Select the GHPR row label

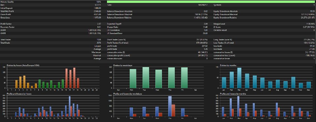click(x=3, y=33)
